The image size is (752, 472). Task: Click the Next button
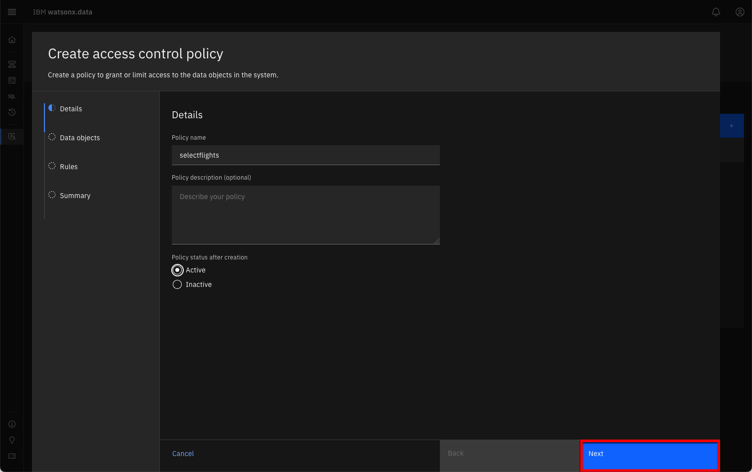pyautogui.click(x=650, y=456)
